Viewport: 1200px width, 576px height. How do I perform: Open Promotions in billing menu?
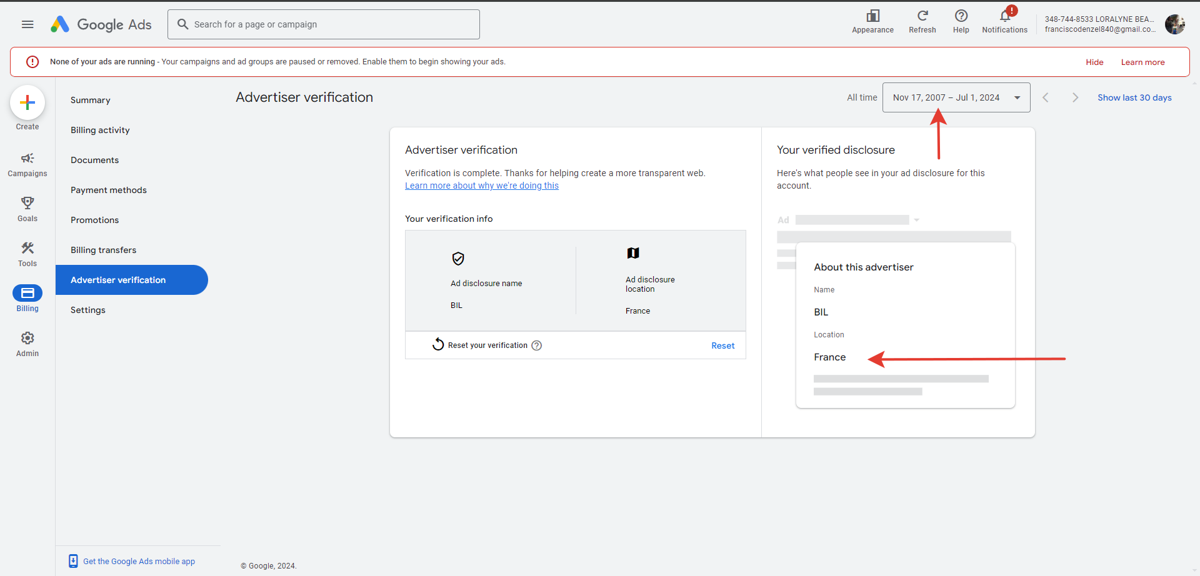point(94,220)
